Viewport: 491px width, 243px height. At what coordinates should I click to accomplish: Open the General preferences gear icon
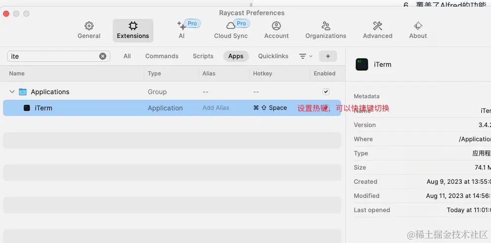pos(89,26)
